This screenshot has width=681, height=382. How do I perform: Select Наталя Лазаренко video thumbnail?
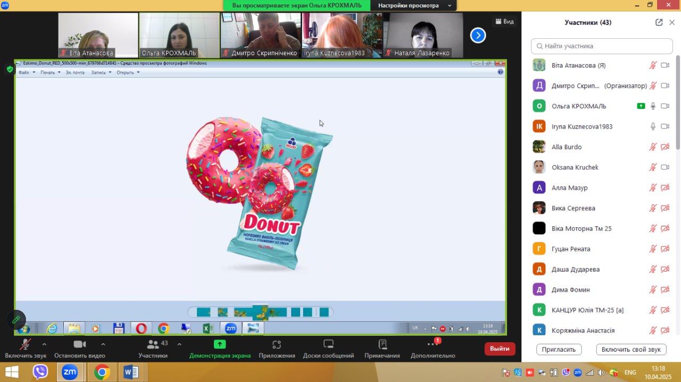pos(423,35)
